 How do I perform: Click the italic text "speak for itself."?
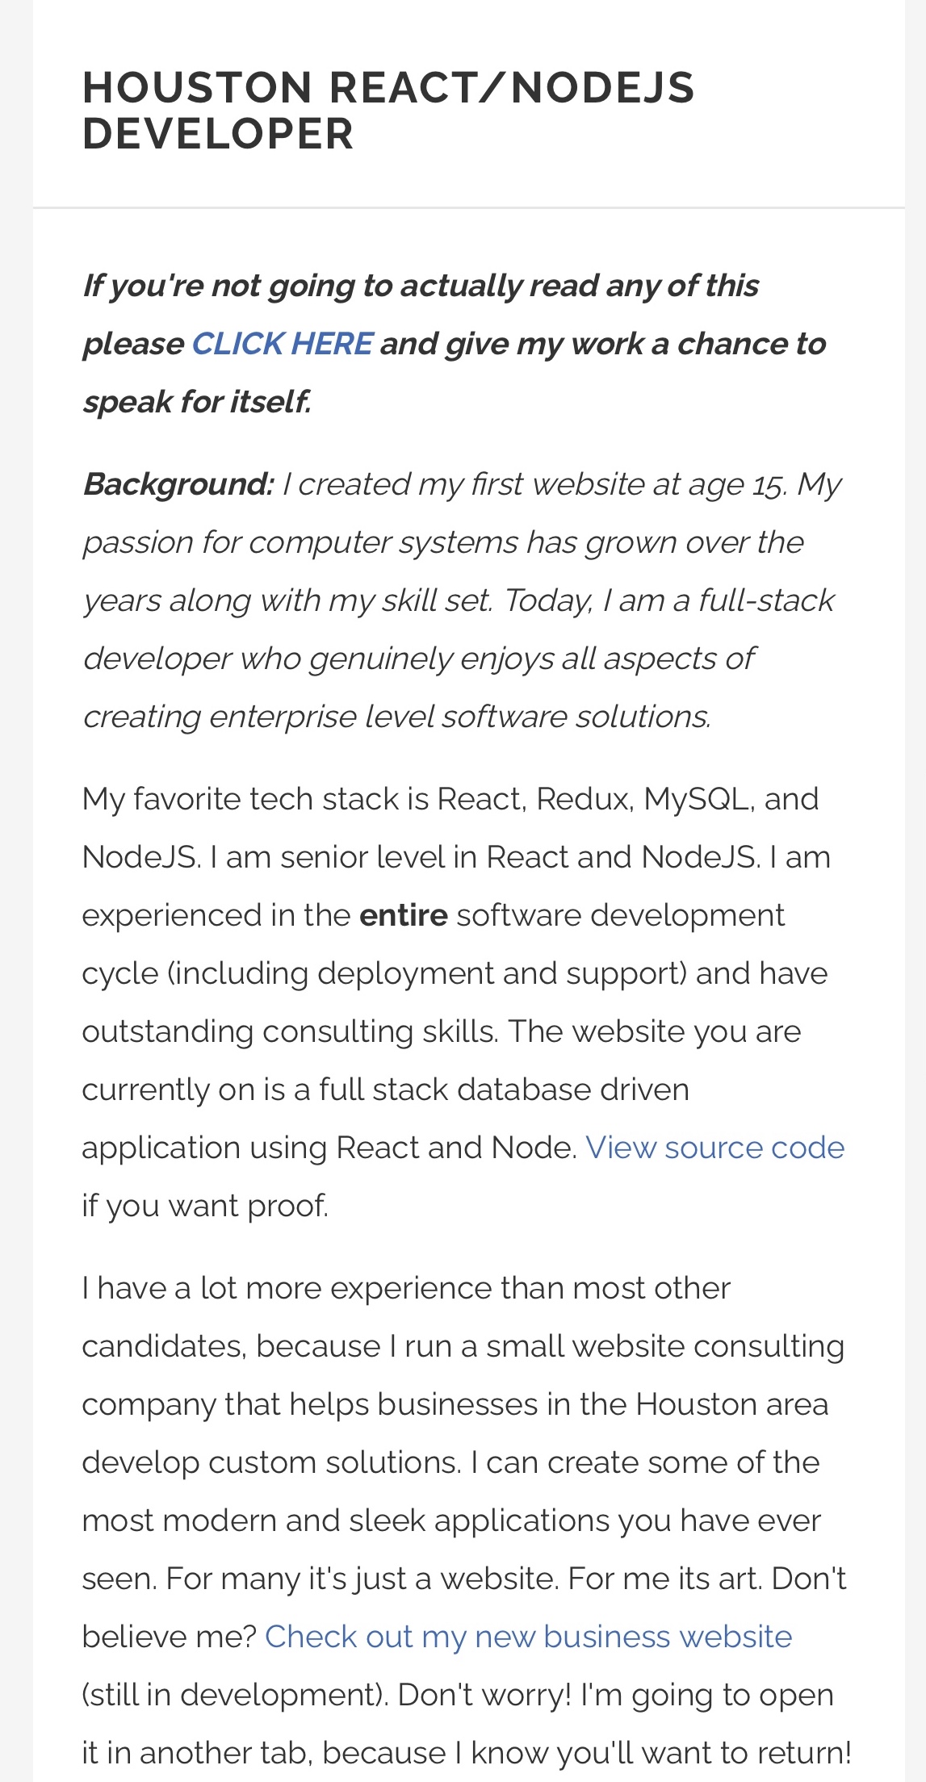pyautogui.click(x=197, y=402)
